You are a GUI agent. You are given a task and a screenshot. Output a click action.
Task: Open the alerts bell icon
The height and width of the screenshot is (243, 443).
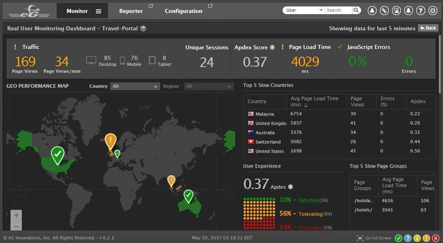point(408,10)
